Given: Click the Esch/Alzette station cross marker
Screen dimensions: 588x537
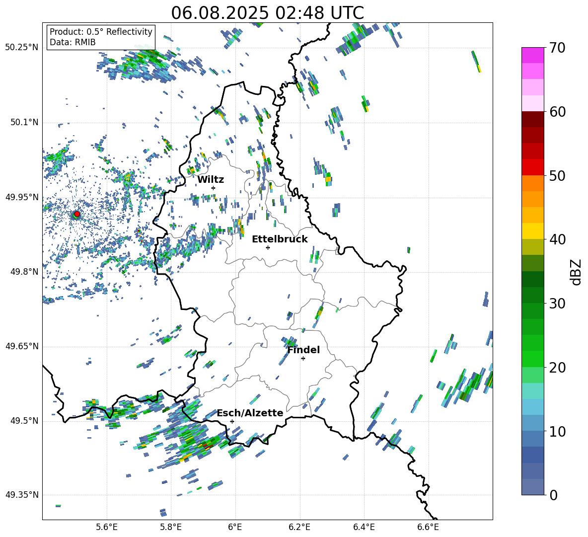Looking at the screenshot, I should tap(232, 421).
